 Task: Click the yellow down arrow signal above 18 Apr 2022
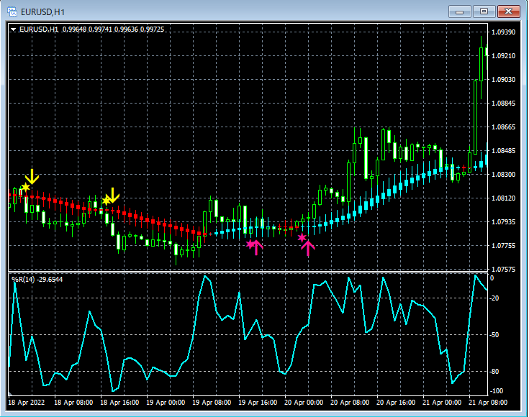click(32, 177)
